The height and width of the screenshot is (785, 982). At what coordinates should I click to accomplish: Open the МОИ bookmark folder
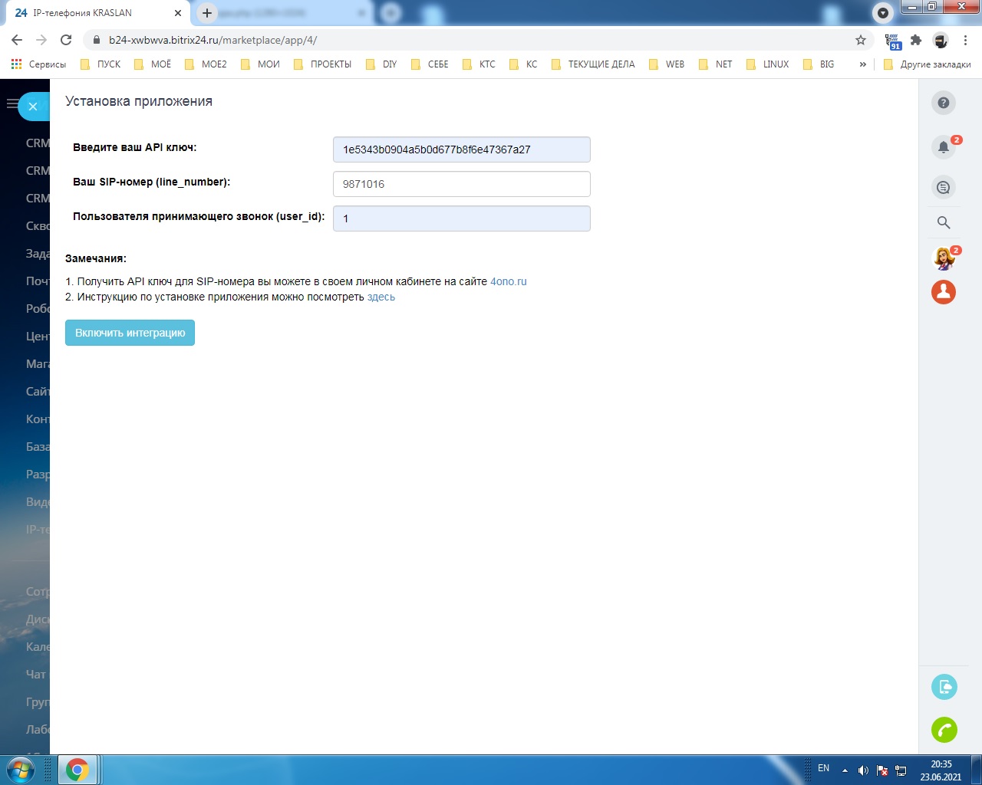pyautogui.click(x=260, y=64)
